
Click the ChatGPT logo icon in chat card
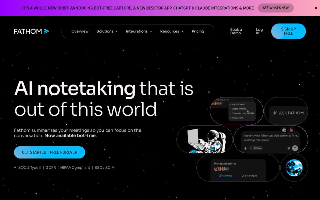pyautogui.click(x=284, y=130)
